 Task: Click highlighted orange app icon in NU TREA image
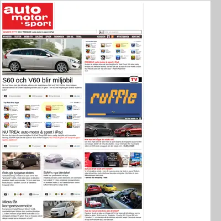coord(49,108)
